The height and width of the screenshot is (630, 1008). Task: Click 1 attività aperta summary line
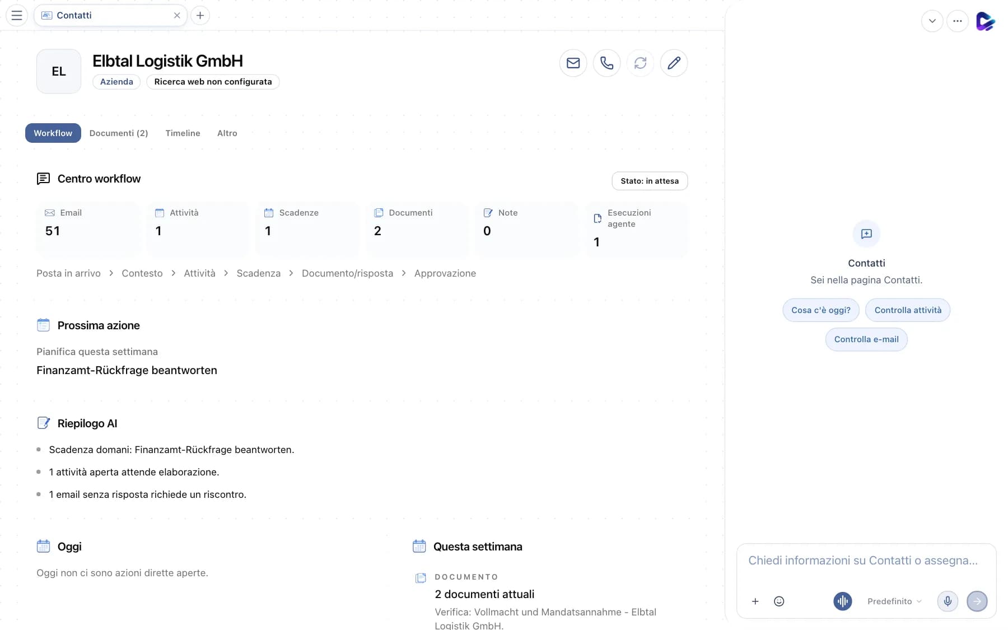click(x=134, y=472)
